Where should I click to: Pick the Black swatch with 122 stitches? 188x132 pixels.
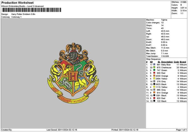point(154,101)
